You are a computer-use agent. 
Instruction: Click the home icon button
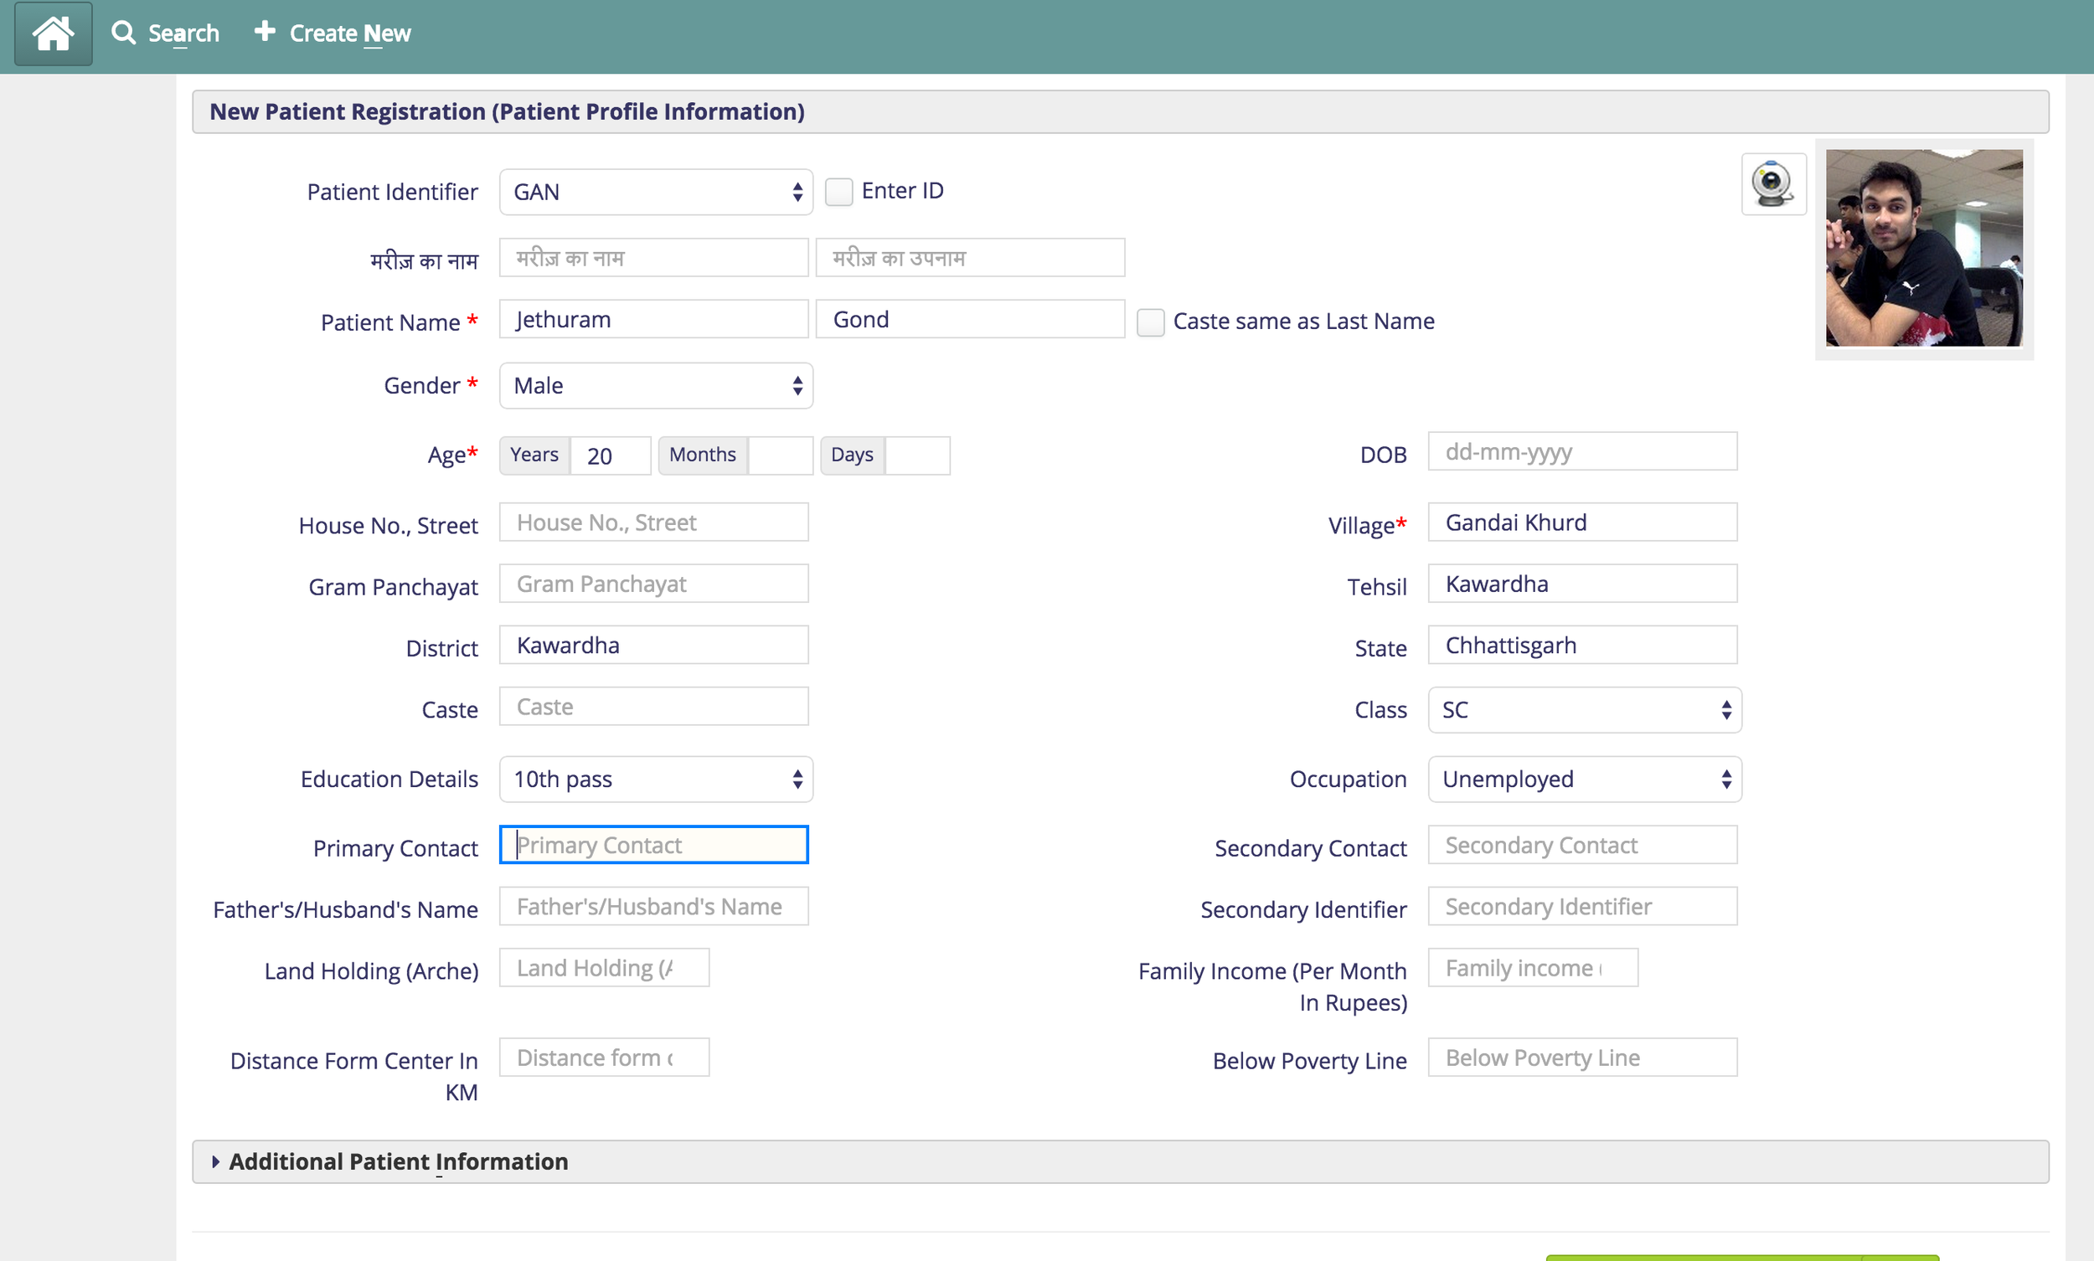(53, 34)
